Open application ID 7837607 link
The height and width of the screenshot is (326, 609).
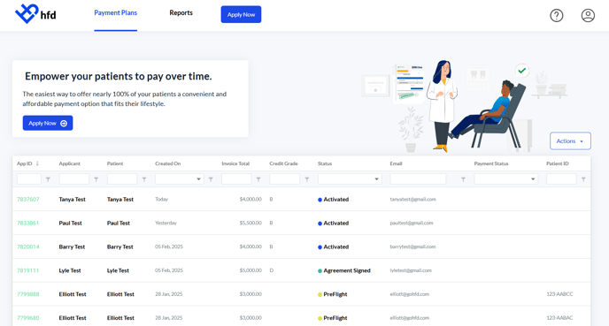(28, 200)
